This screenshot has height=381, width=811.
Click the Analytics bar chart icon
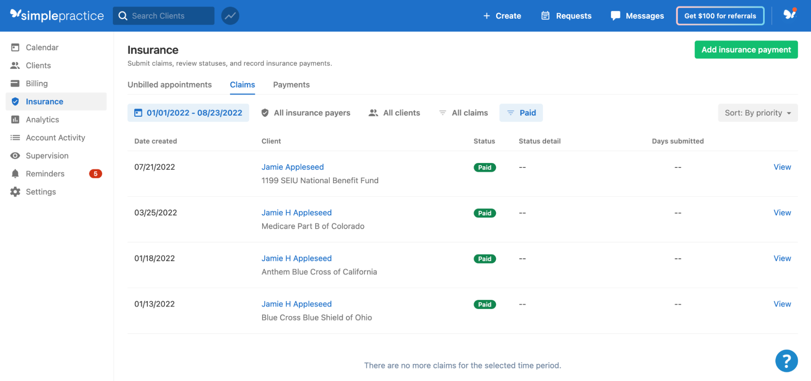pyautogui.click(x=15, y=120)
